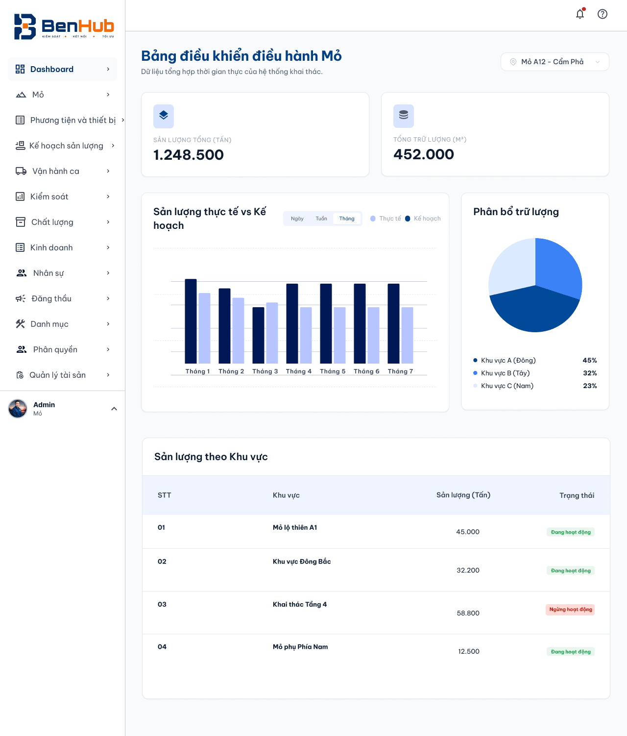
Task: Expand the Dashboard menu chevron
Action: (108, 69)
